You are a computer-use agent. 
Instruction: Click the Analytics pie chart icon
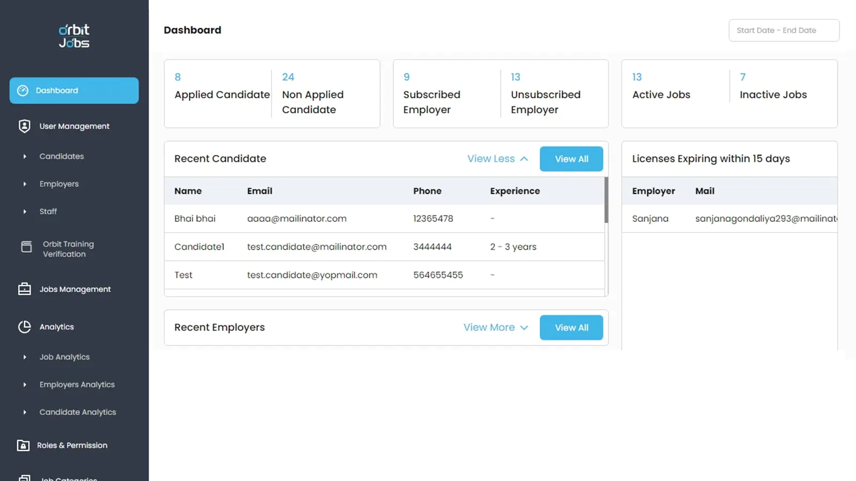(x=25, y=327)
